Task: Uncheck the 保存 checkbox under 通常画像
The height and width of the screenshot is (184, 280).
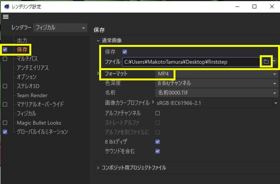Action: click(x=125, y=52)
